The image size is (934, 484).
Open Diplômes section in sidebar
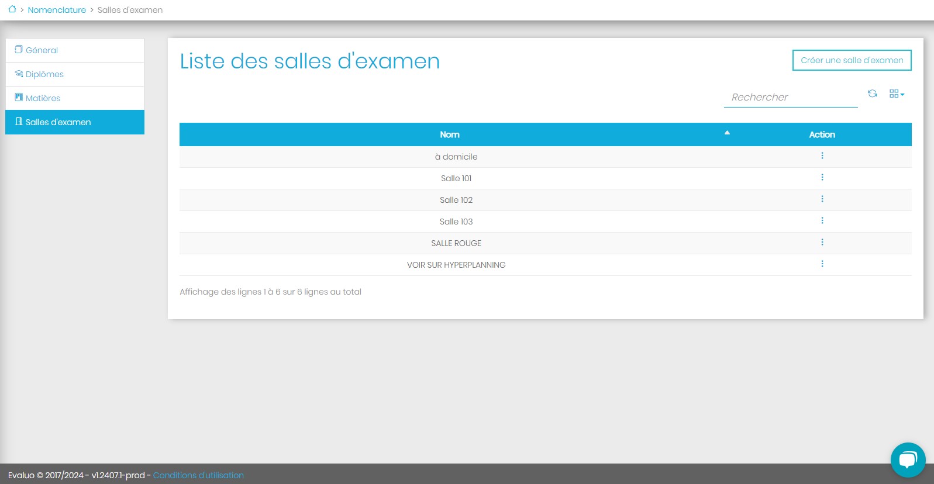(44, 74)
